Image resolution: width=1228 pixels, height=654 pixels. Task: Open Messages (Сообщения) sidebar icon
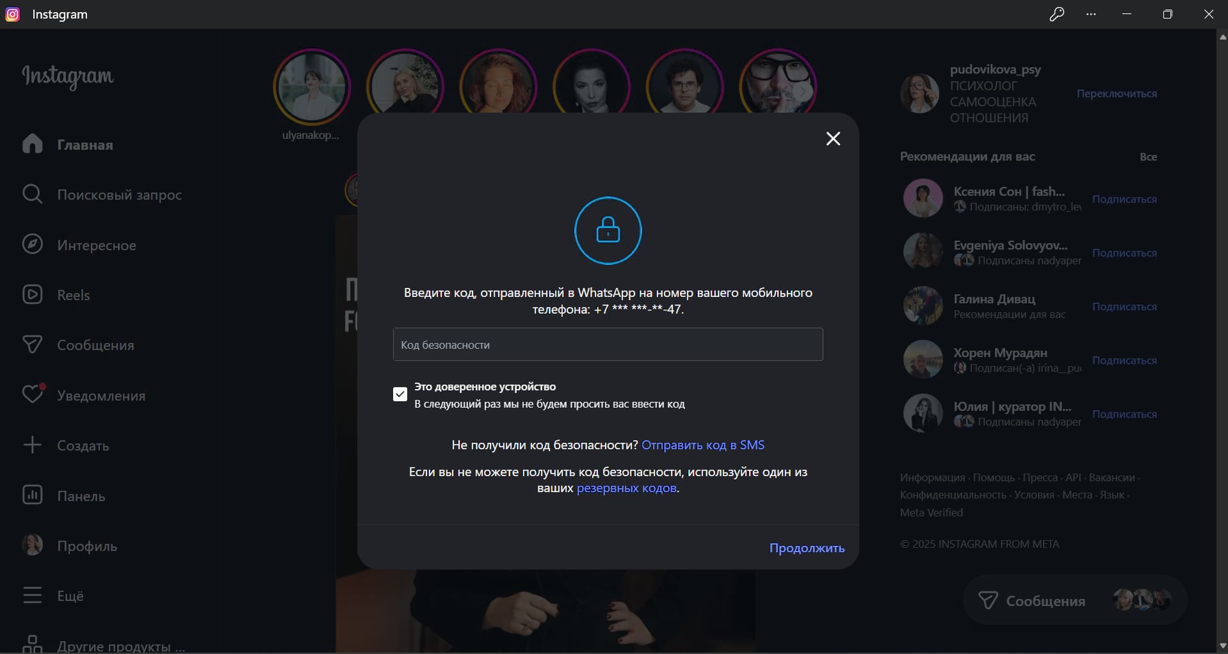click(x=32, y=345)
